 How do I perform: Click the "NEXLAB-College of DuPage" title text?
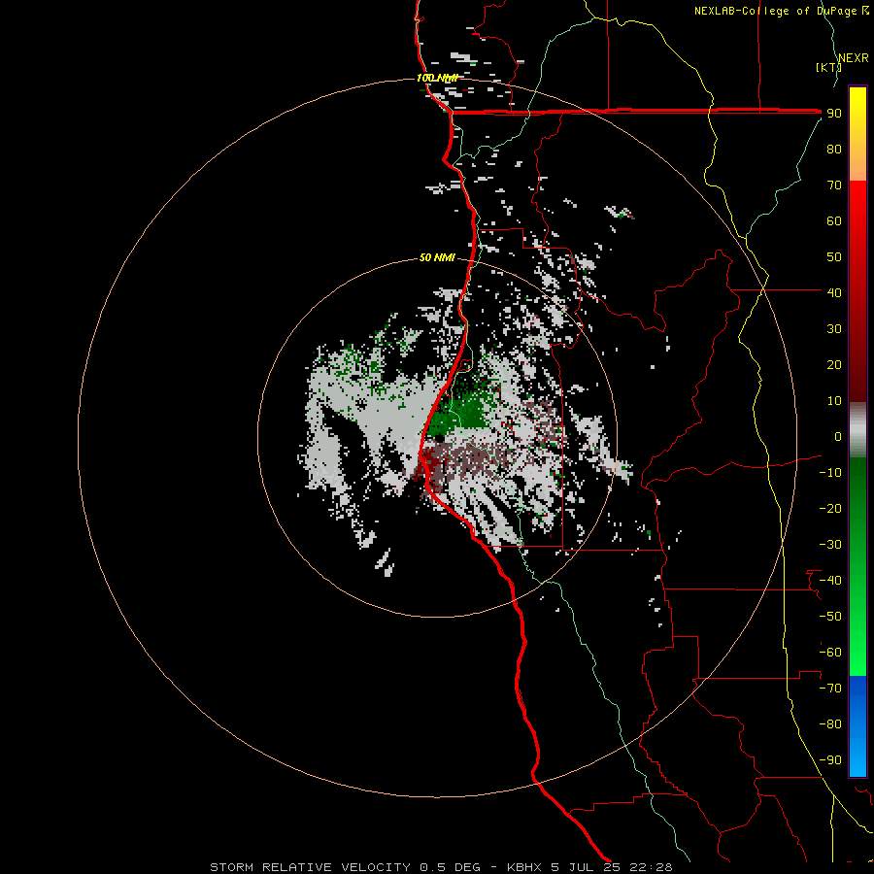click(x=775, y=11)
